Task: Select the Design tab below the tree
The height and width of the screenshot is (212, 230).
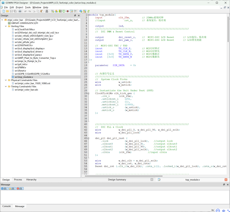Action: 6,180
